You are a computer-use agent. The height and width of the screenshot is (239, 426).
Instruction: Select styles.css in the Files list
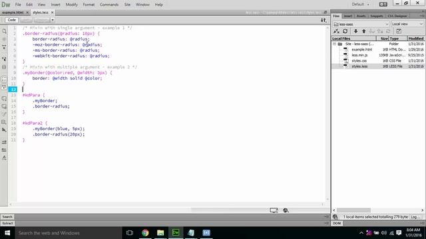pos(359,60)
